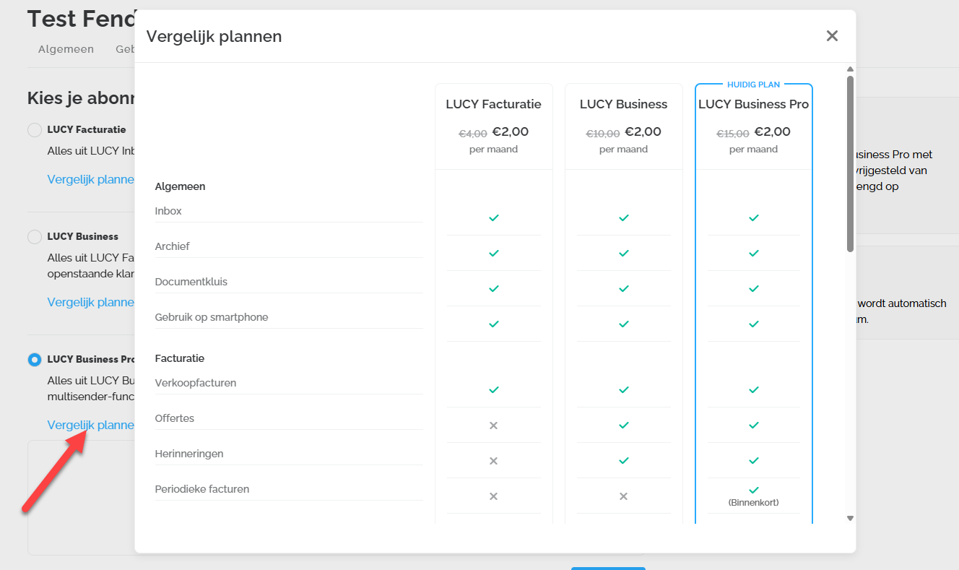
Task: Click the Herinneringen cross icon under LUCY Facturatie
Action: [494, 461]
